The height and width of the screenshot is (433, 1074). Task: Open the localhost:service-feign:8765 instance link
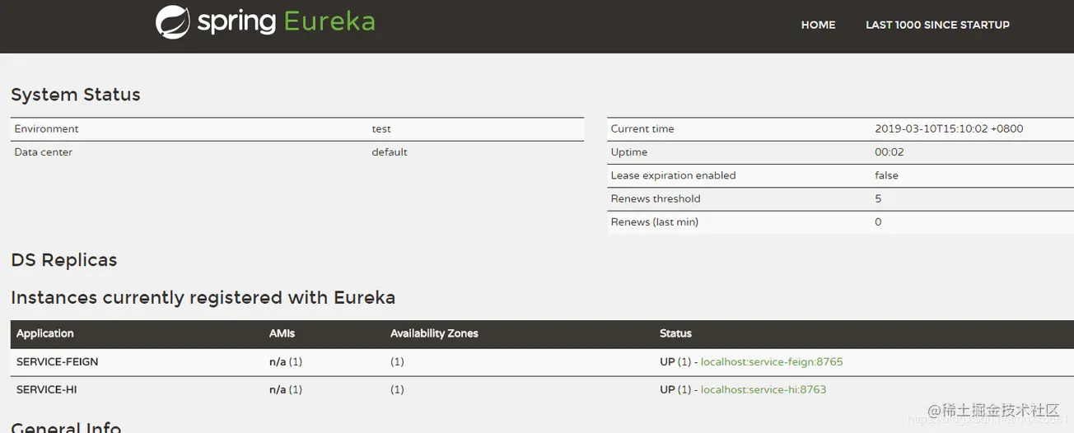point(772,361)
